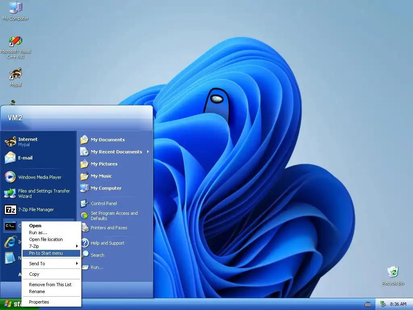Expand the 7-Zip submenu arrow
The image size is (413, 310).
77,246
